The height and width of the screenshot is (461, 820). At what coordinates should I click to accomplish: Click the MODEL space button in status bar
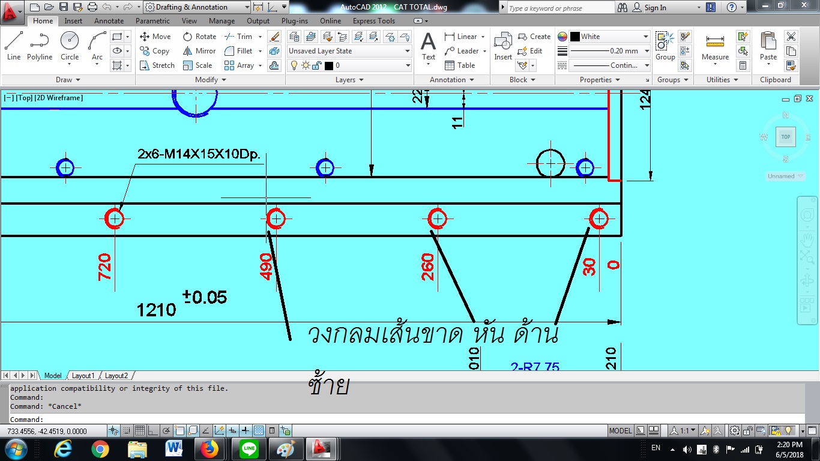point(620,430)
